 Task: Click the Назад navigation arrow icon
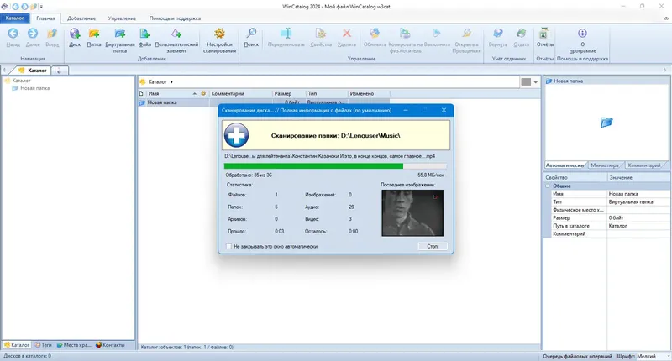(13, 34)
